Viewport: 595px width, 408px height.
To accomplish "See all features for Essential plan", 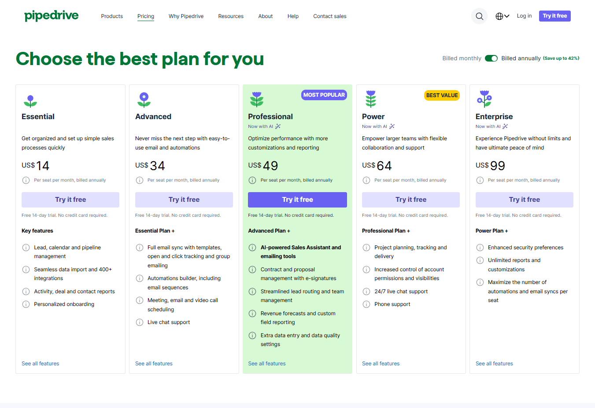I will point(41,364).
